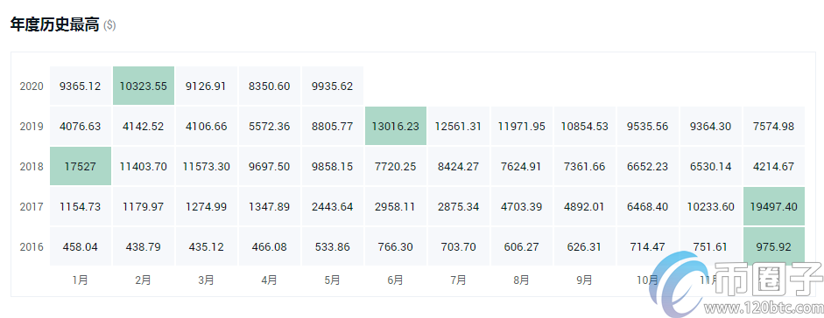
Task: Select the 6月 column label
Action: click(395, 280)
